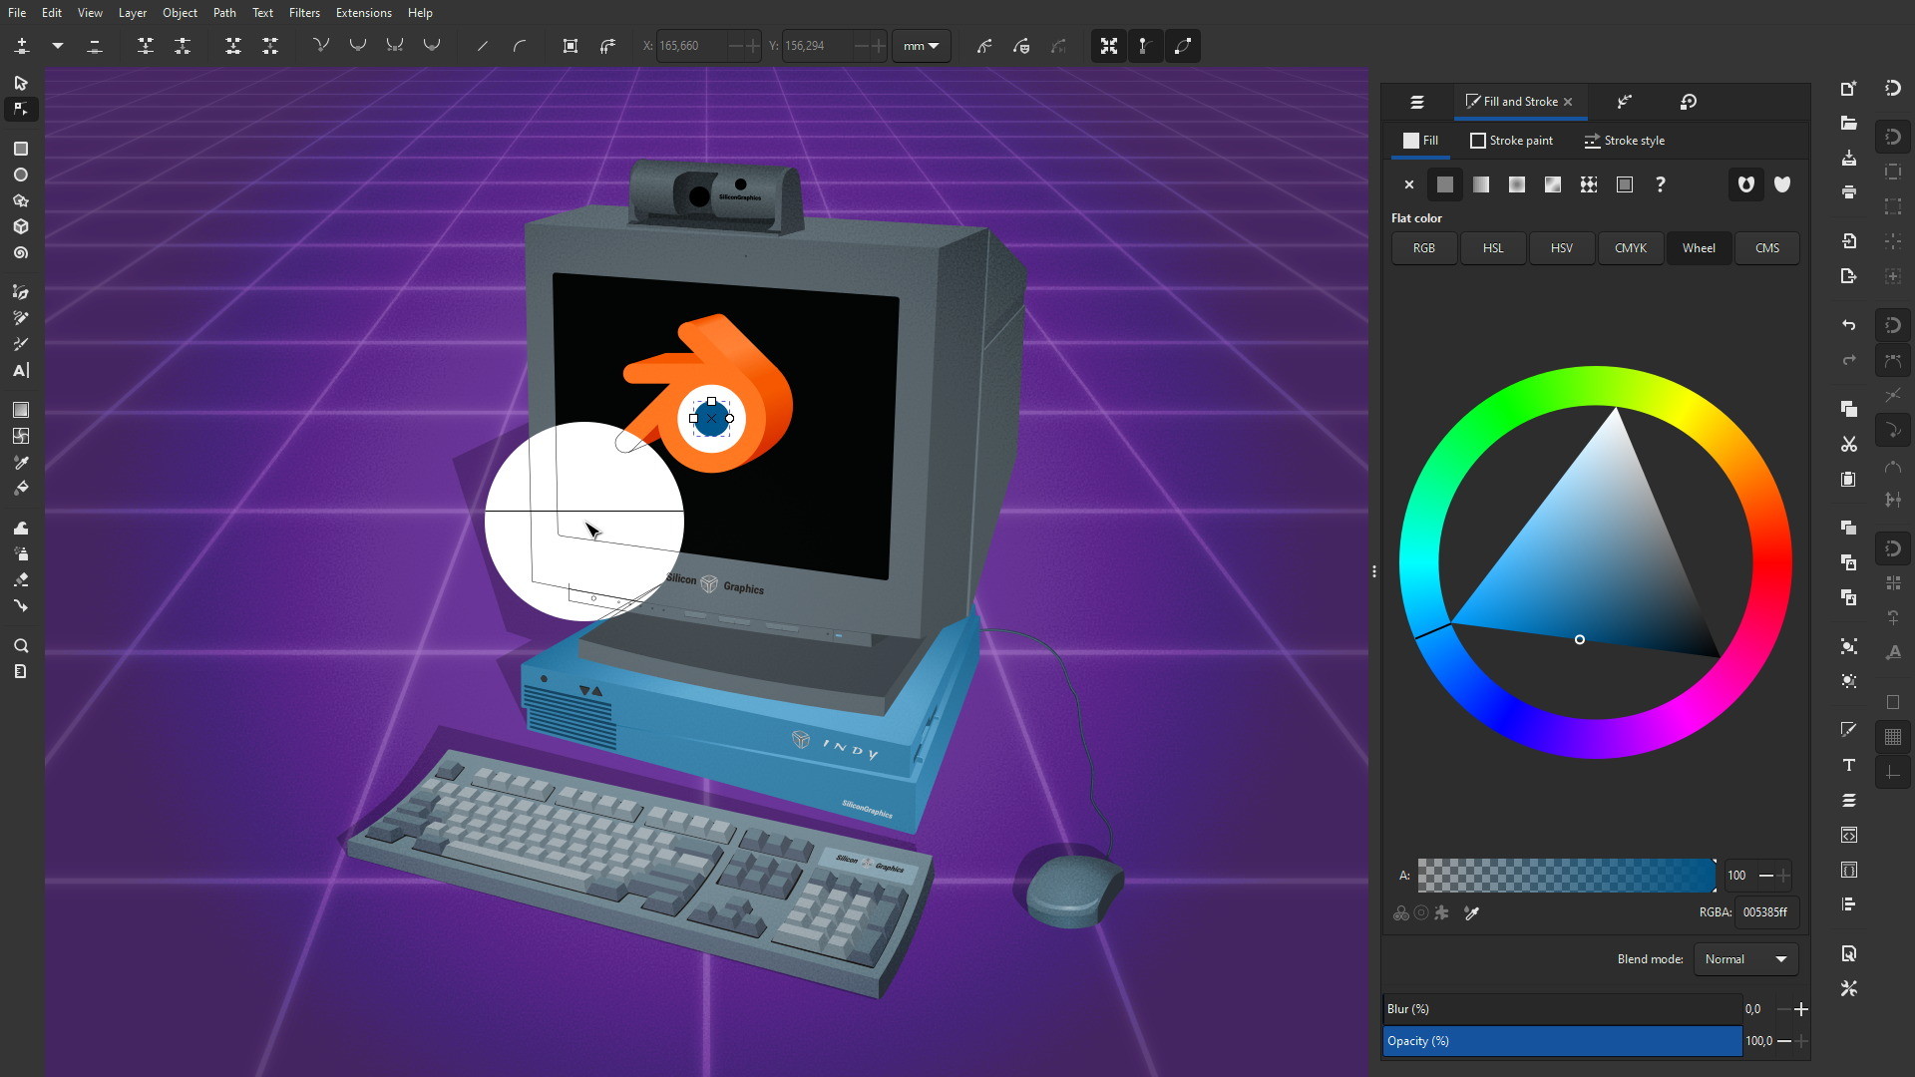The width and height of the screenshot is (1915, 1077).
Task: Open the Blend mode Normal dropdown
Action: (x=1745, y=959)
